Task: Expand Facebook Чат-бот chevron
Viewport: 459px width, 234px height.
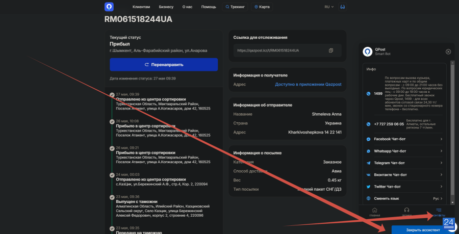Action: (441, 139)
